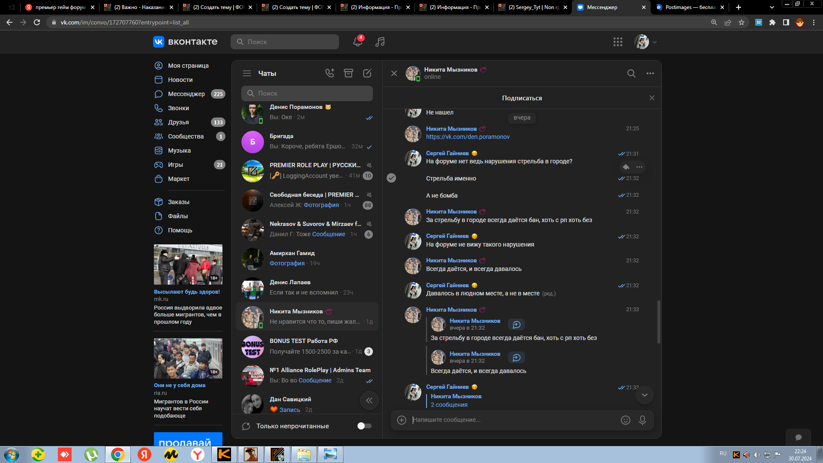
Task: Start a new call from chats header
Action: click(329, 73)
